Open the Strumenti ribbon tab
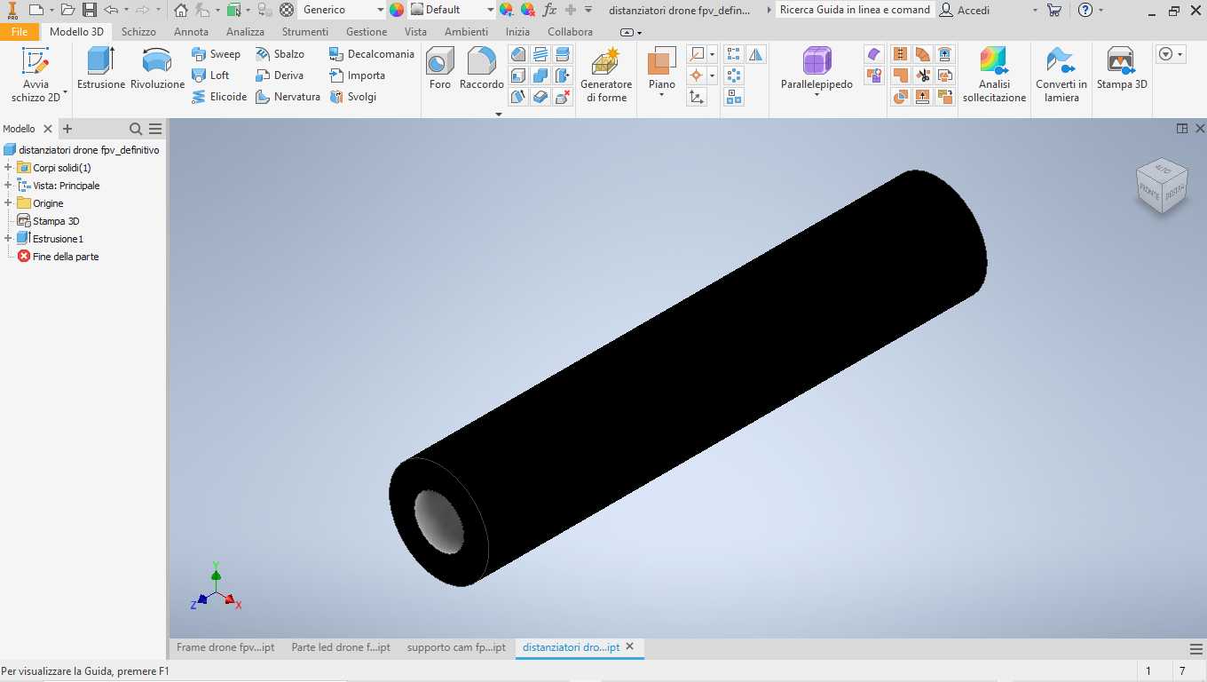1207x682 pixels. [305, 31]
